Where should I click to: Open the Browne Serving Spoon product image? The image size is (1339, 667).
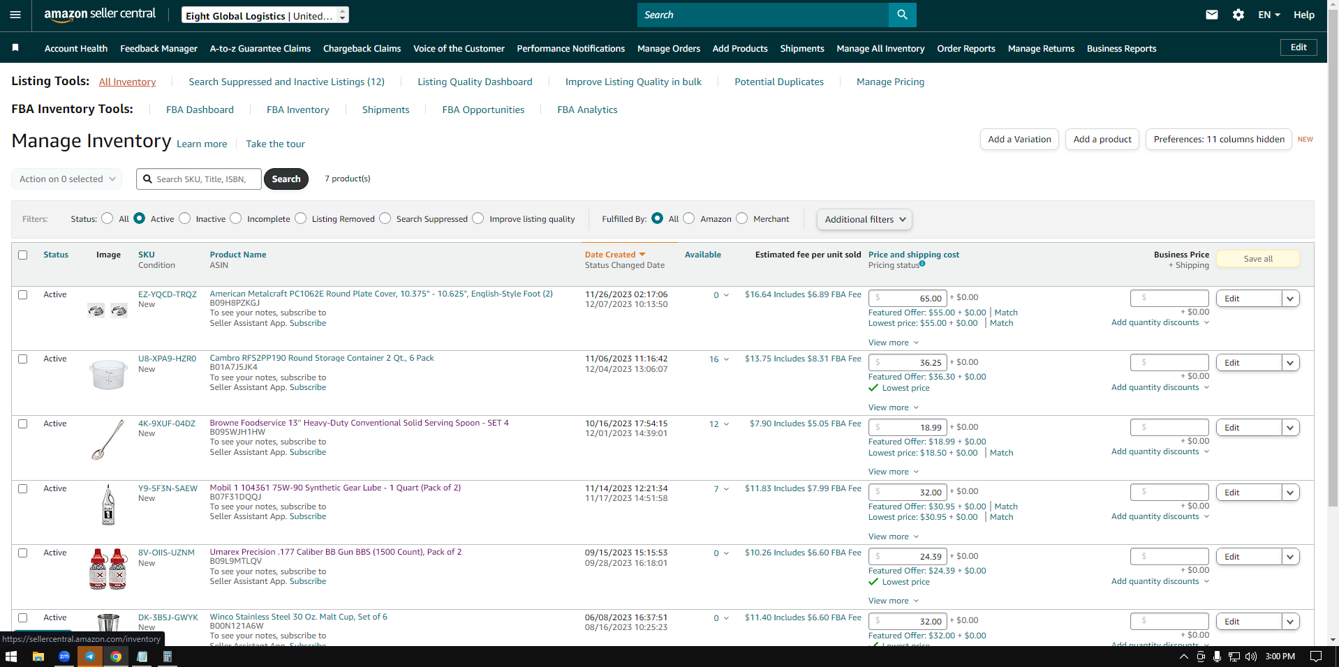point(108,439)
